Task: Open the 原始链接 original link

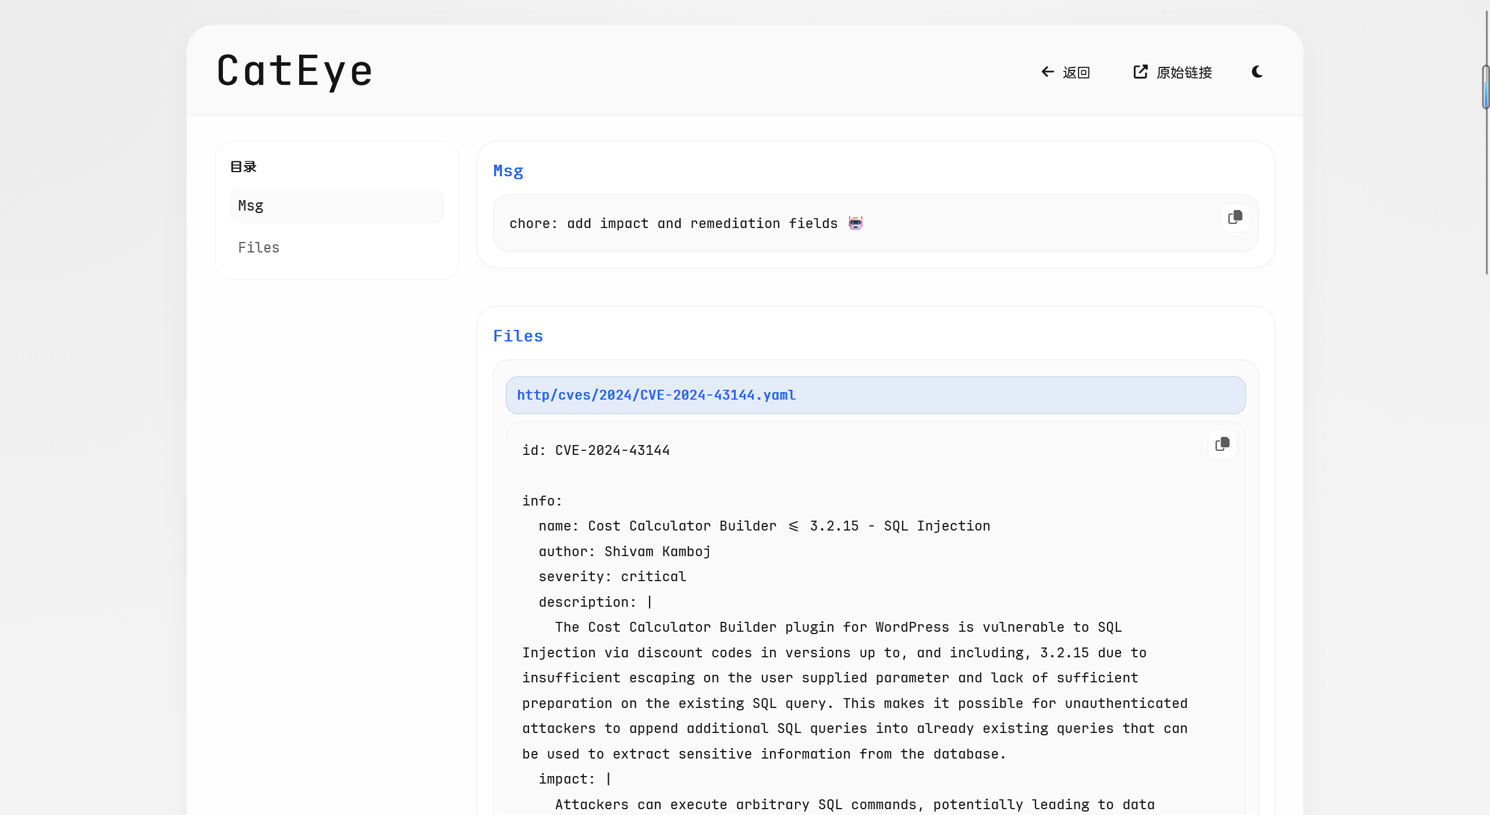Action: (1184, 73)
